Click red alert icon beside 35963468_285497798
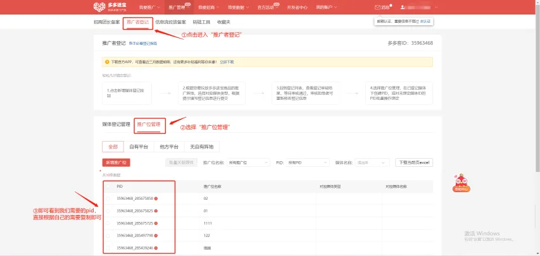 coord(156,236)
